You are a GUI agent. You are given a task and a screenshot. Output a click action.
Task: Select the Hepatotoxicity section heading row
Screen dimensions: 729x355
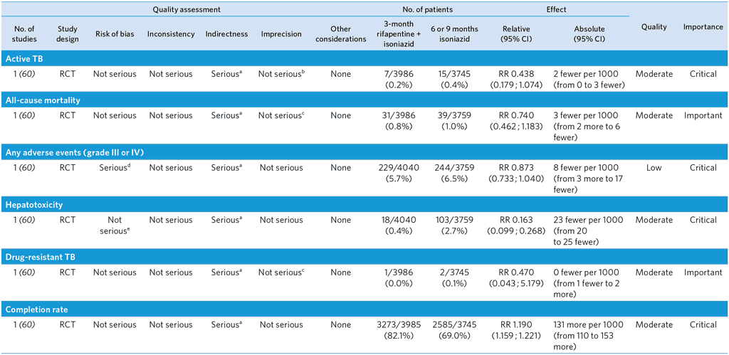coord(34,205)
